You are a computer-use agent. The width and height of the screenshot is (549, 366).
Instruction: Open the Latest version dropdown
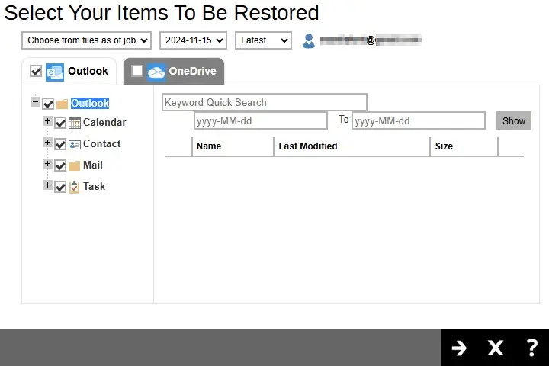pos(263,40)
